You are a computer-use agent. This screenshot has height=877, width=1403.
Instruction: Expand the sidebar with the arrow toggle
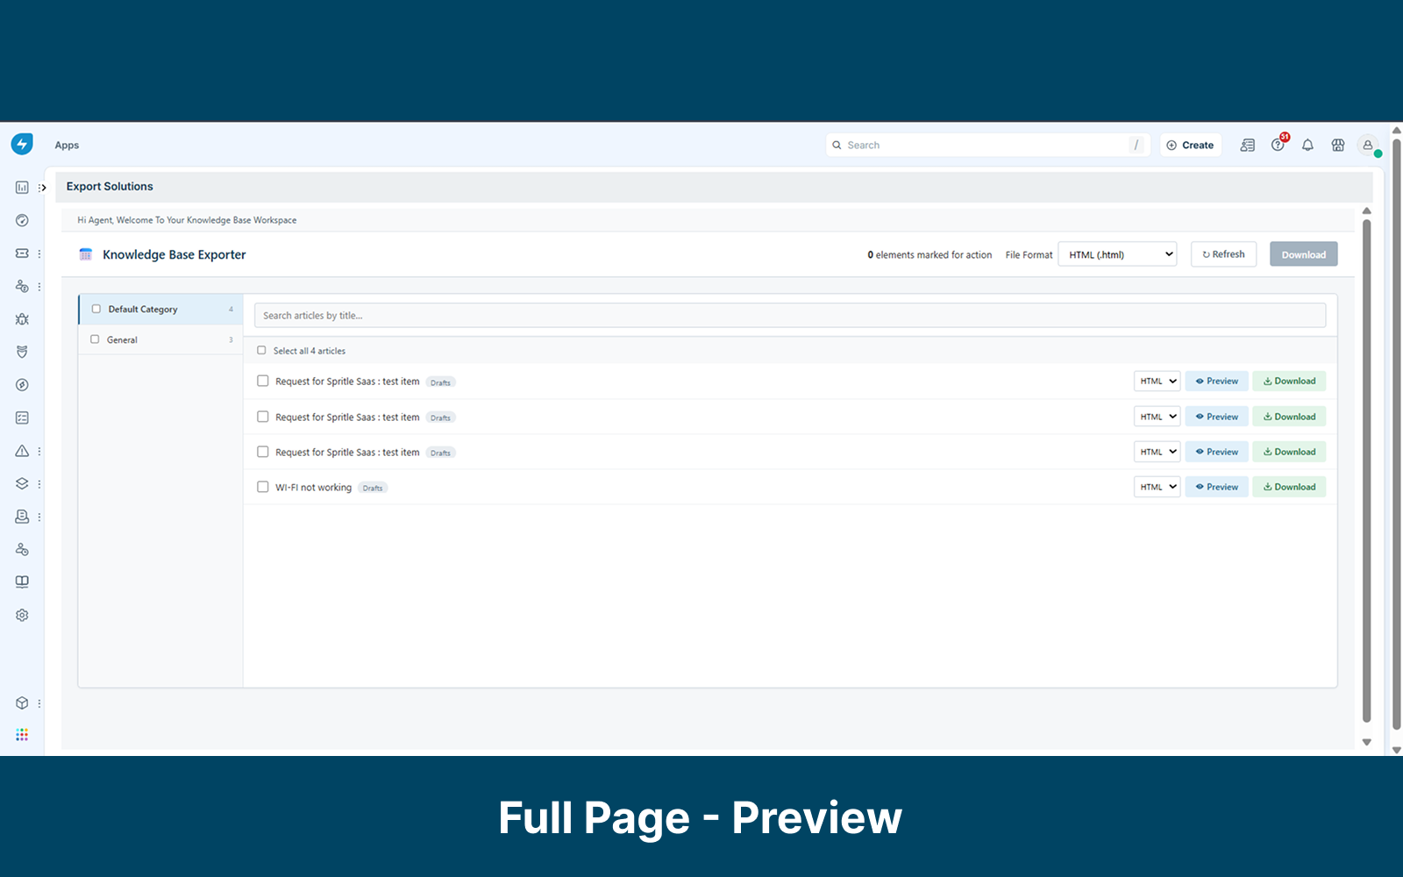[x=42, y=188]
